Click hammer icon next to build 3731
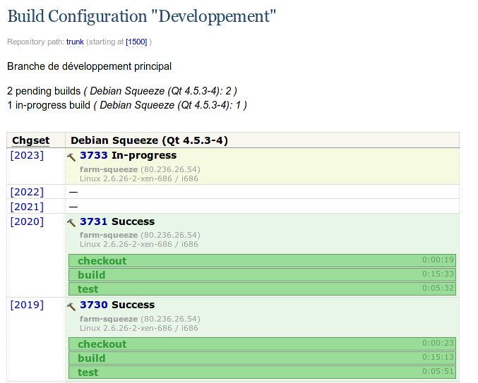Screen dimensions: 478x383 tap(71, 223)
